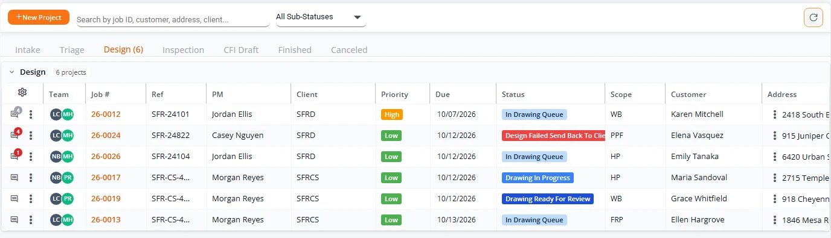This screenshot has height=238, width=831.
Task: Open status In Drawing Queue for 26-0012
Action: [x=534, y=114]
